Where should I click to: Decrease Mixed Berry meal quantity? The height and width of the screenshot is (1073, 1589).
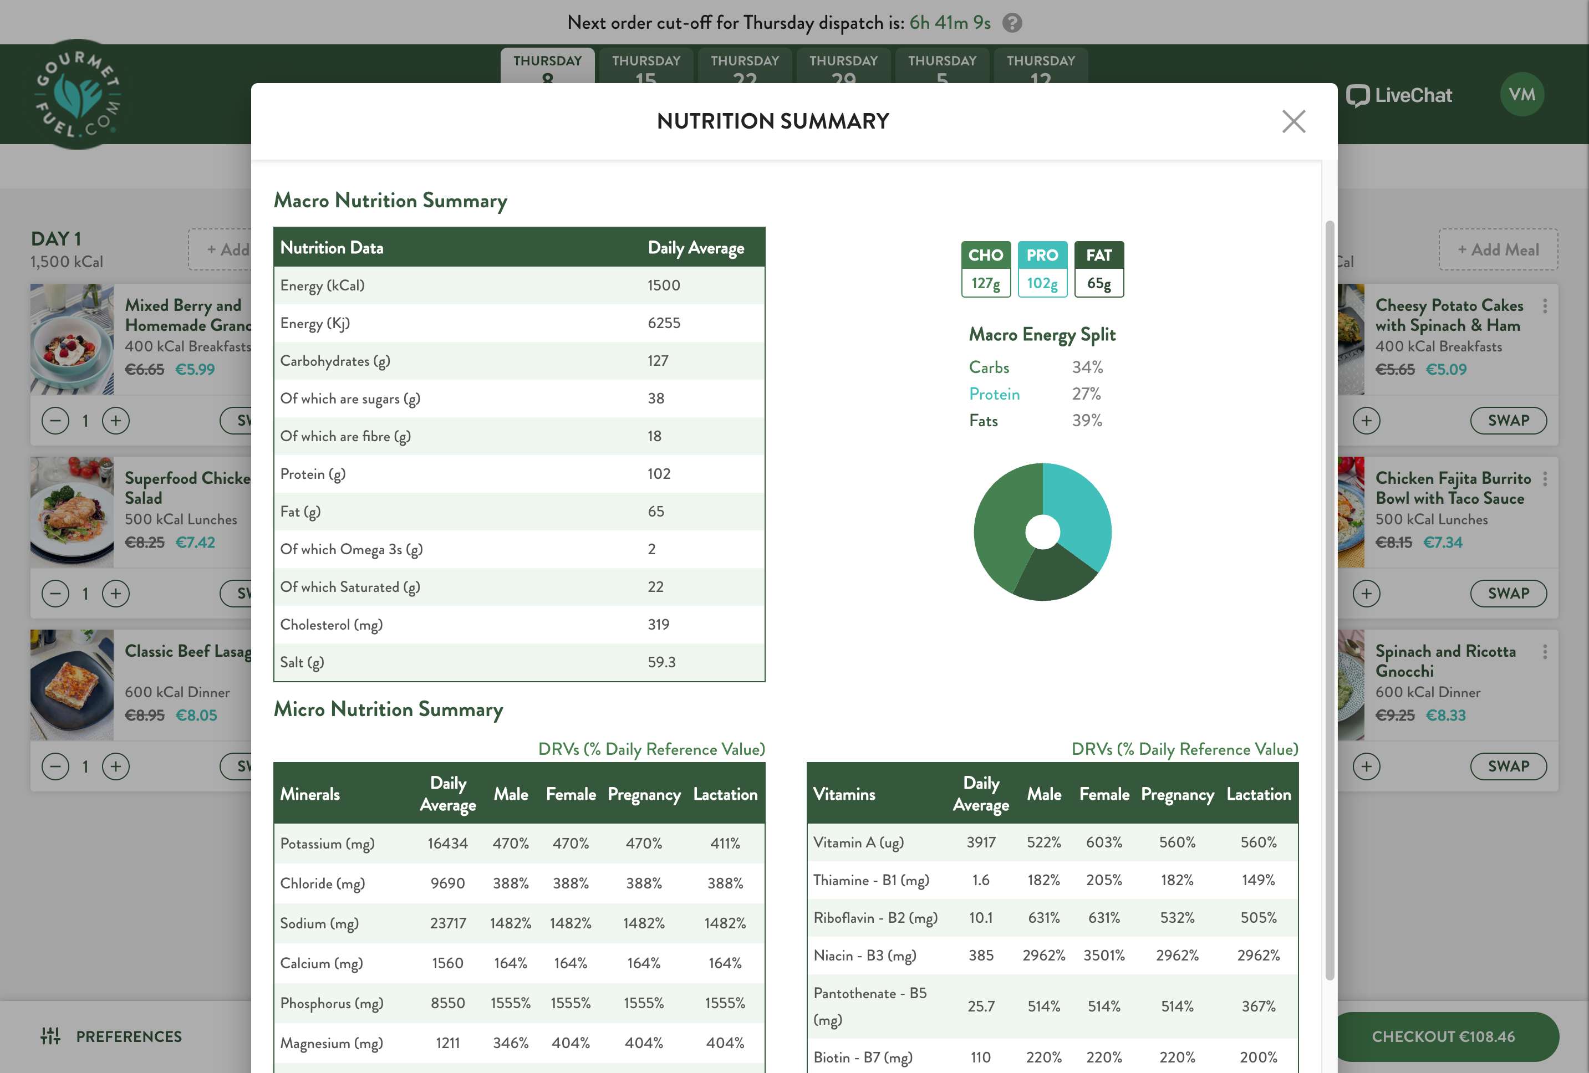(55, 420)
